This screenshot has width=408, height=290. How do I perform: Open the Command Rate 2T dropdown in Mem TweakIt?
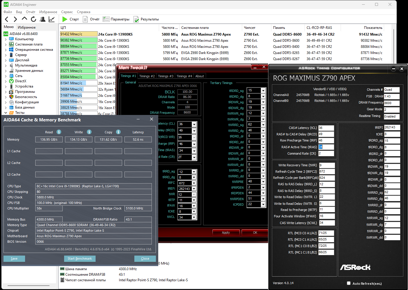click(194, 157)
